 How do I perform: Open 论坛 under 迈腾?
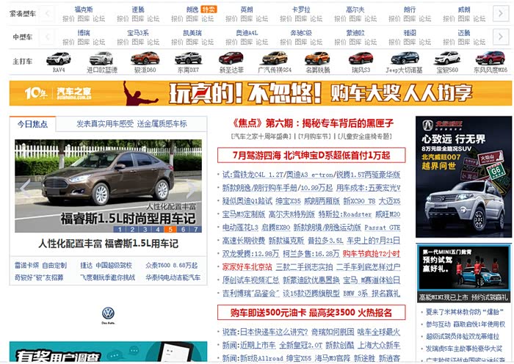coord(479,42)
